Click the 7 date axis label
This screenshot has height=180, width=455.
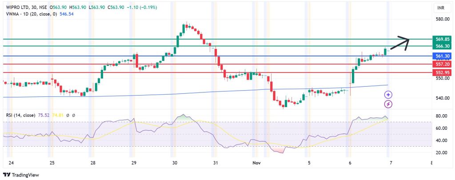click(x=391, y=163)
